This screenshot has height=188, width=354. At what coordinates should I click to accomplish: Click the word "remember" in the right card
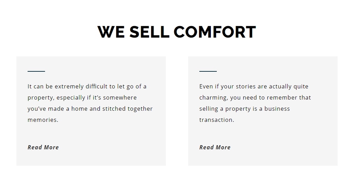pyautogui.click(x=283, y=97)
